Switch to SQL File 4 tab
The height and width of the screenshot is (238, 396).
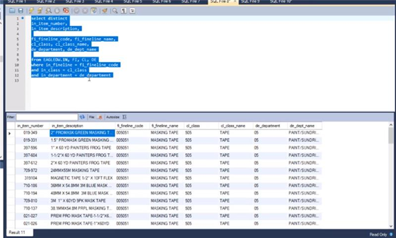(104, 1)
